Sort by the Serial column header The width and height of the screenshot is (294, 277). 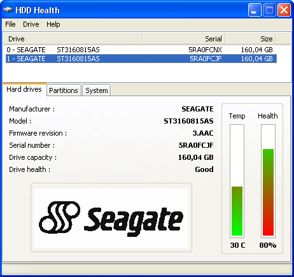tap(184, 39)
